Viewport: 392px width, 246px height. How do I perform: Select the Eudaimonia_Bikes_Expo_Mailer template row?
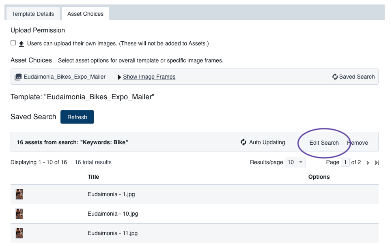194,77
